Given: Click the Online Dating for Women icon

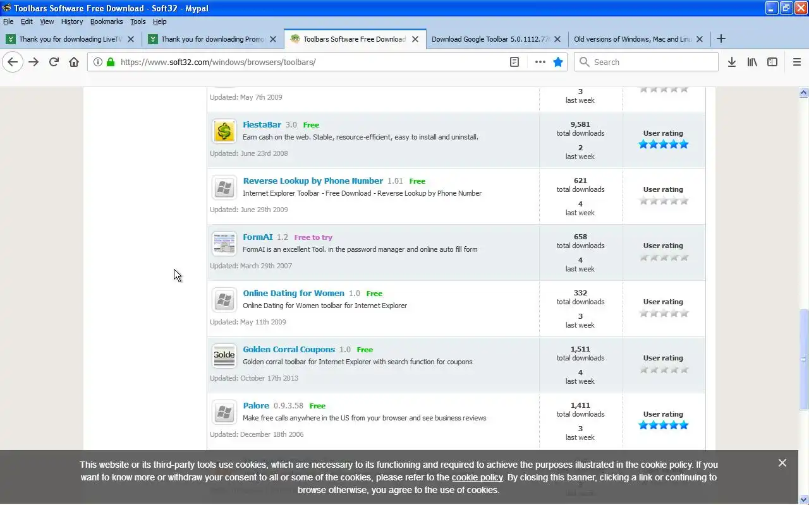Looking at the screenshot, I should [224, 300].
